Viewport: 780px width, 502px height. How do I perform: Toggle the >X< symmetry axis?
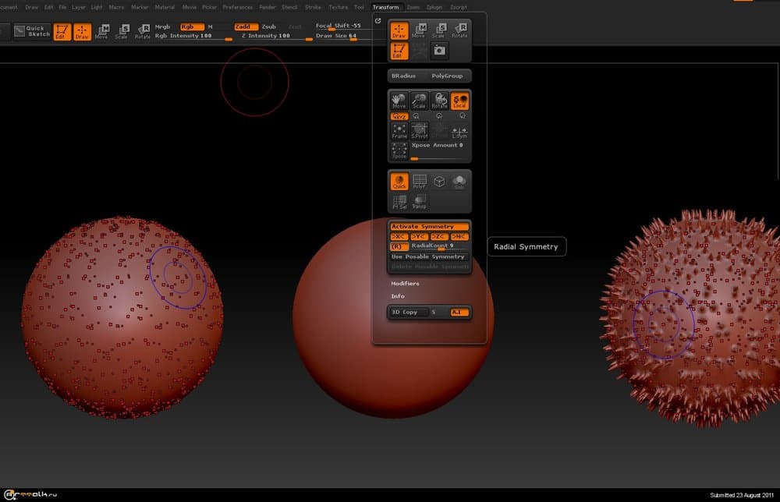[x=399, y=236]
